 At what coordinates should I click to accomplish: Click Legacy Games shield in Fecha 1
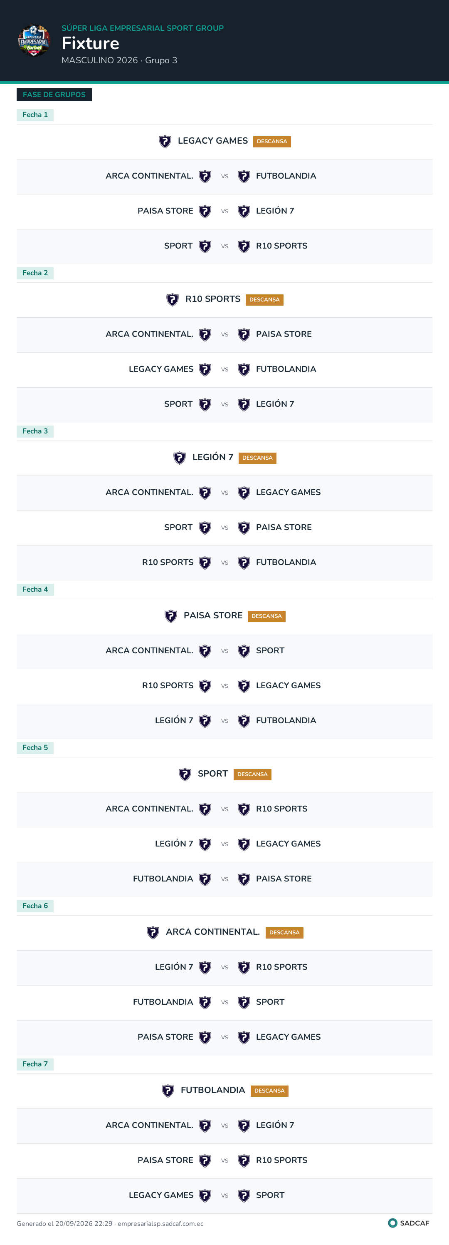pyautogui.click(x=165, y=141)
